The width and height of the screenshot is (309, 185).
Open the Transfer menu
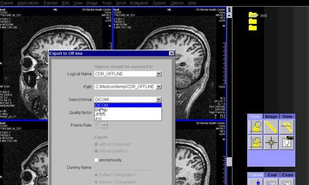(x=50, y=3)
